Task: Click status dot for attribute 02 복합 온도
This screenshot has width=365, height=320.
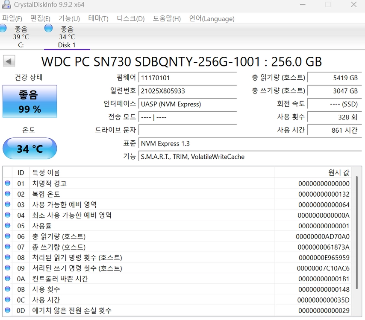Action: pos(8,194)
